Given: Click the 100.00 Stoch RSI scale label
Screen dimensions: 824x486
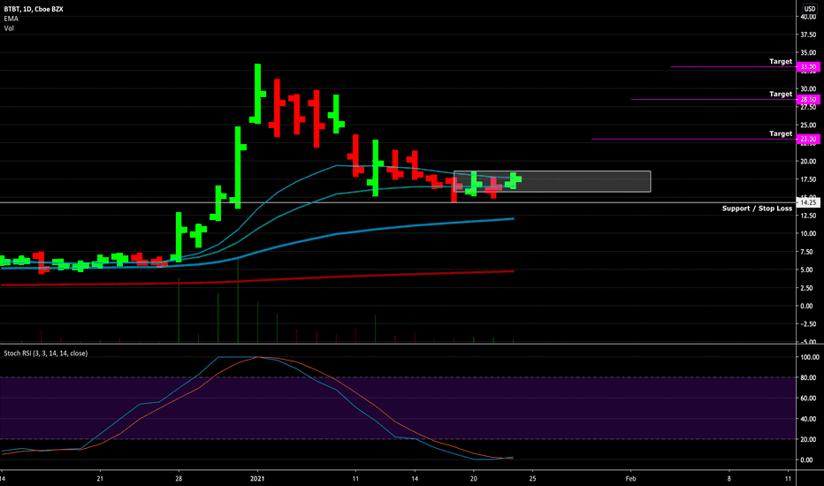Looking at the screenshot, I should point(809,357).
